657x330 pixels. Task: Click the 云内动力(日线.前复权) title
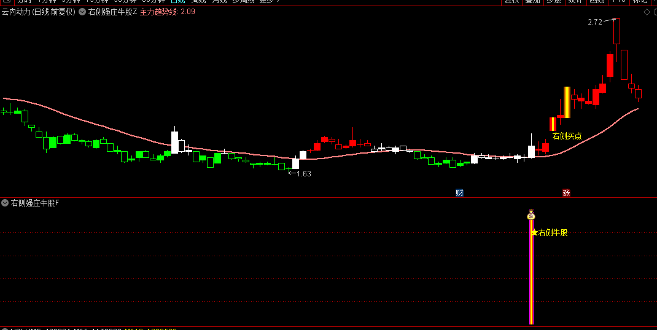click(39, 12)
